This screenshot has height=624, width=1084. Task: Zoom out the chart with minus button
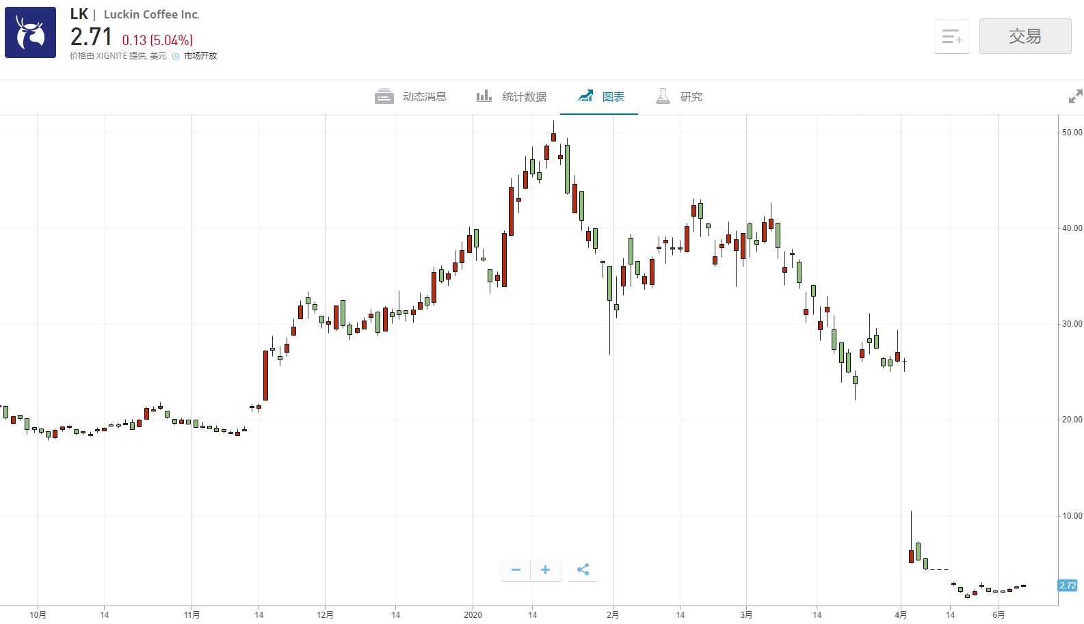coord(516,570)
